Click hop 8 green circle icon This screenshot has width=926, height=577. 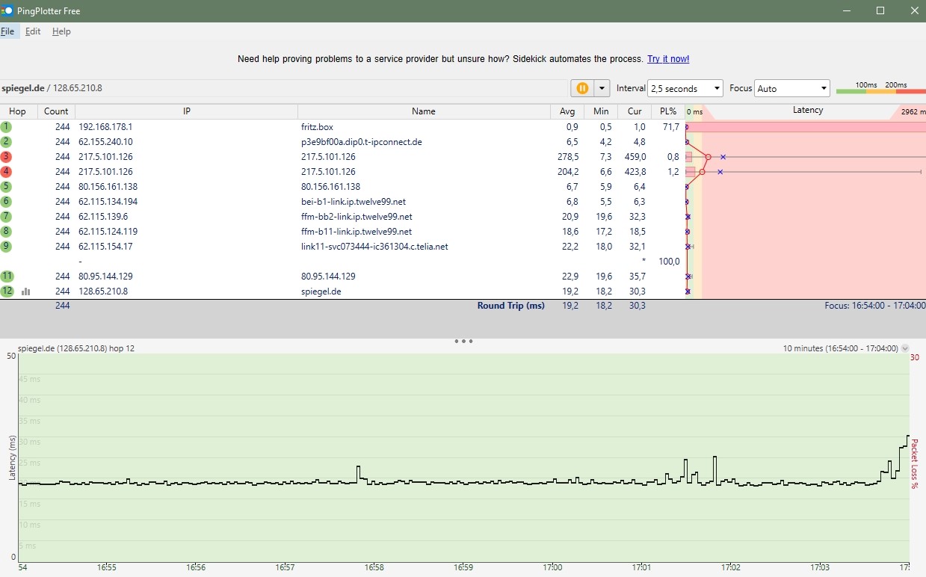[x=7, y=232]
